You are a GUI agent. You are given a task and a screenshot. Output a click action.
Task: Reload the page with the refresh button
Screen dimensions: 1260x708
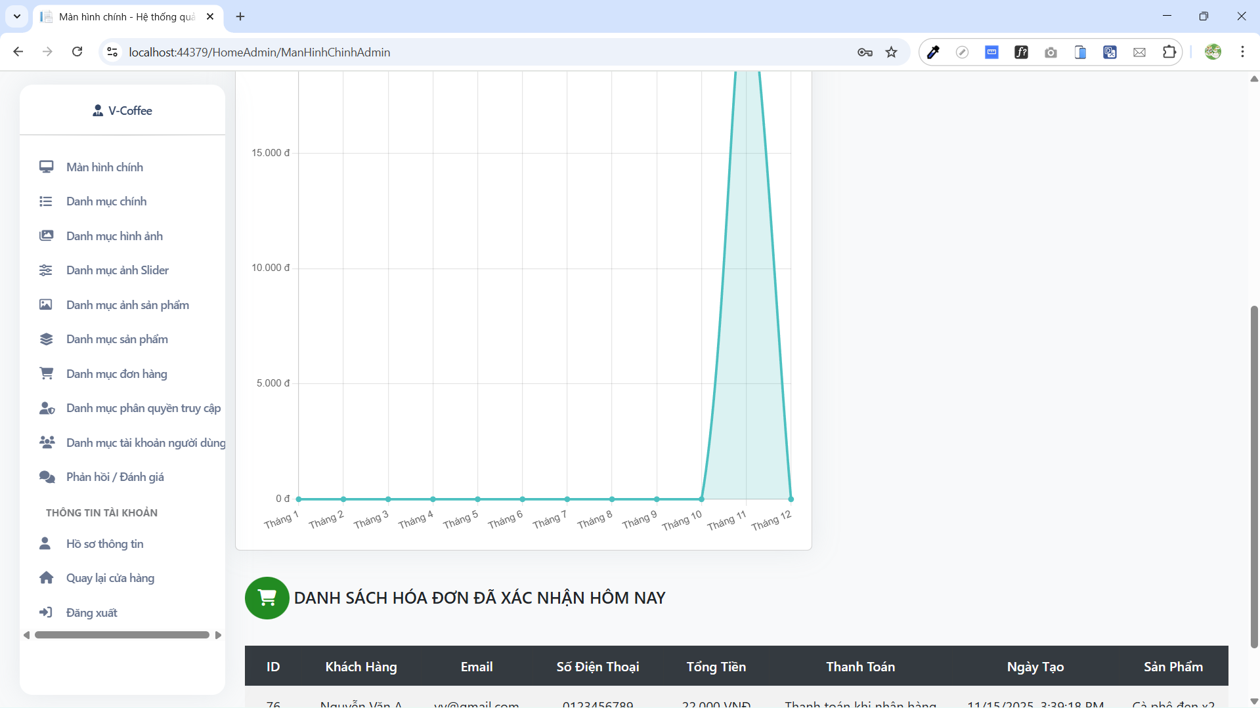pyautogui.click(x=77, y=52)
